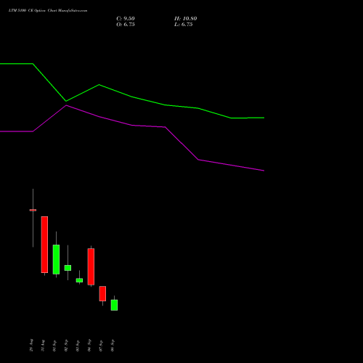Click the small green 03 Sep candlestick
The image size is (363, 363).
tap(79, 280)
